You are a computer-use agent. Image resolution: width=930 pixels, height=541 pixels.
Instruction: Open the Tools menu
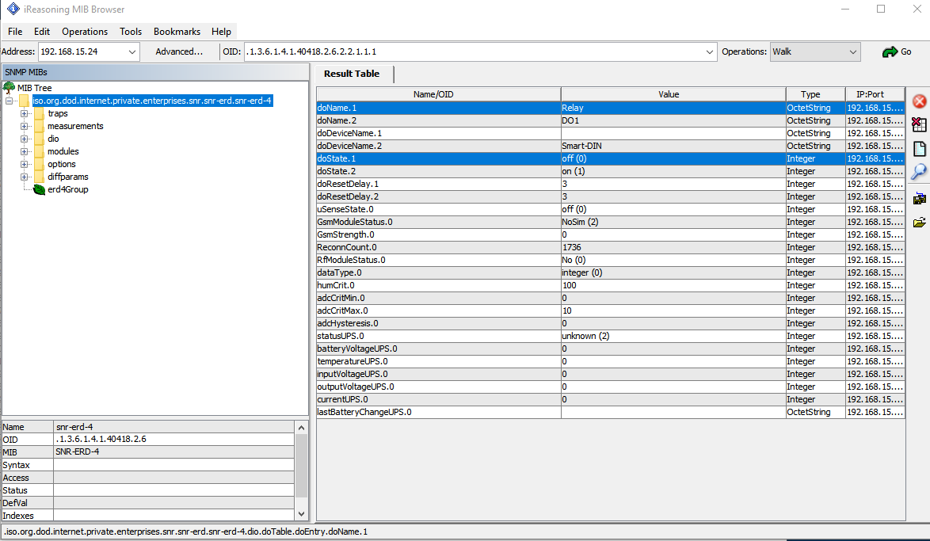pyautogui.click(x=131, y=32)
